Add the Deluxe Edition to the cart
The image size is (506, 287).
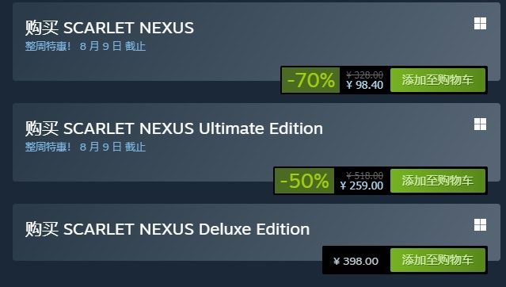(x=438, y=260)
